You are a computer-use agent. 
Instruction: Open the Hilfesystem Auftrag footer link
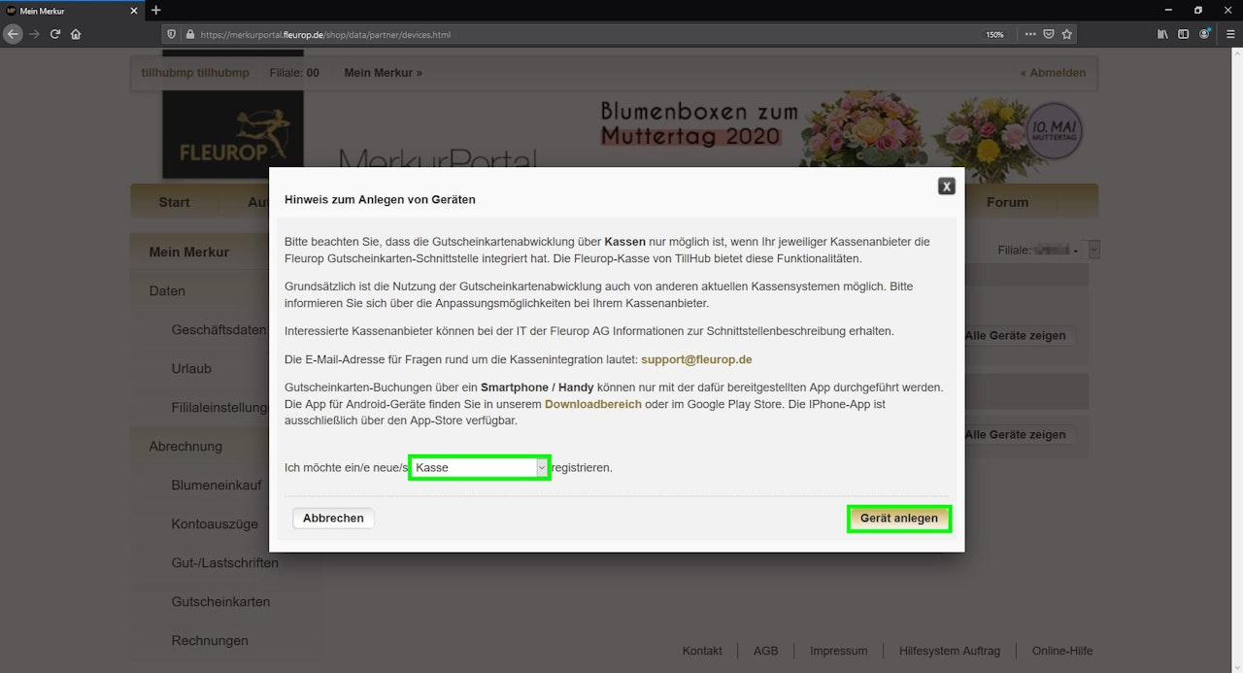coord(950,651)
